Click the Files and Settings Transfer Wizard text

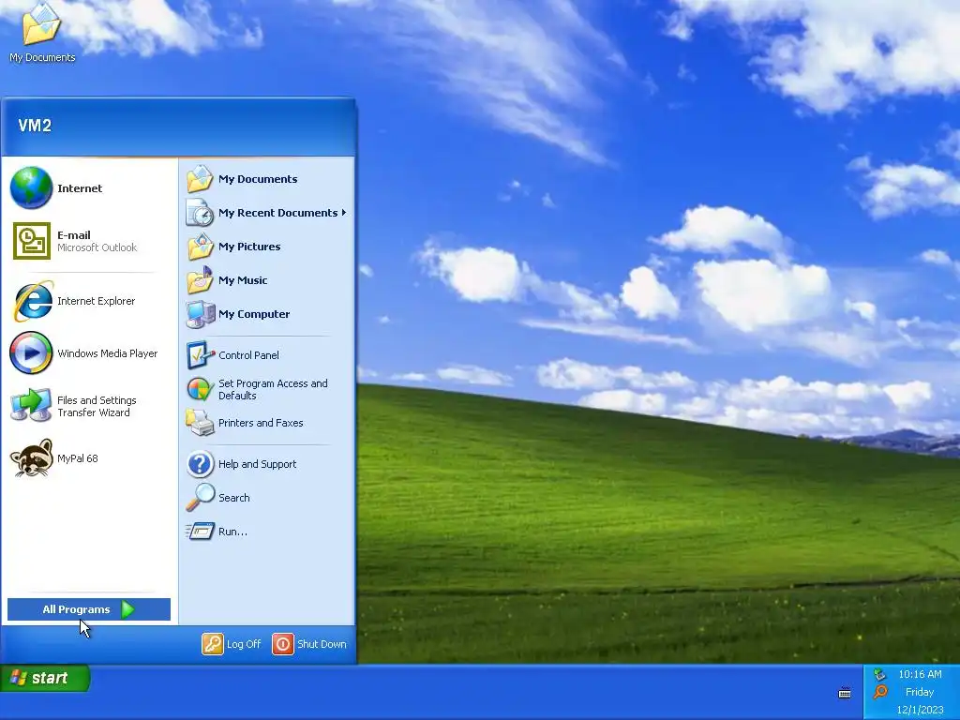pos(97,407)
